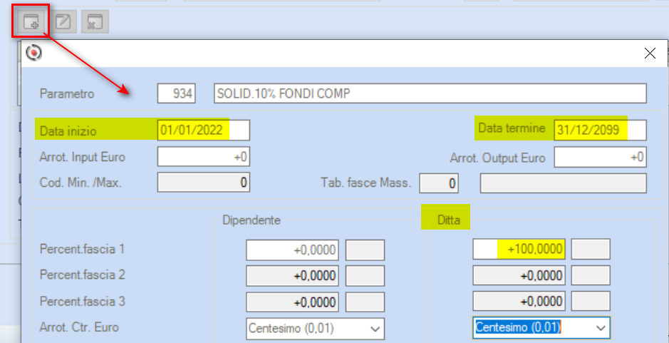Click Dipendente Percent.fascia 3 value field

pos(292,302)
